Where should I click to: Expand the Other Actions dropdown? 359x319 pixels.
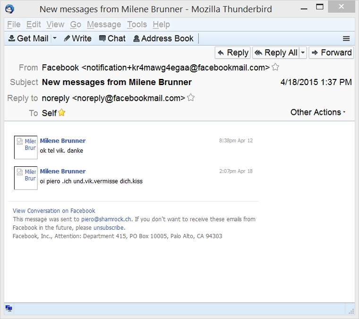[318, 112]
